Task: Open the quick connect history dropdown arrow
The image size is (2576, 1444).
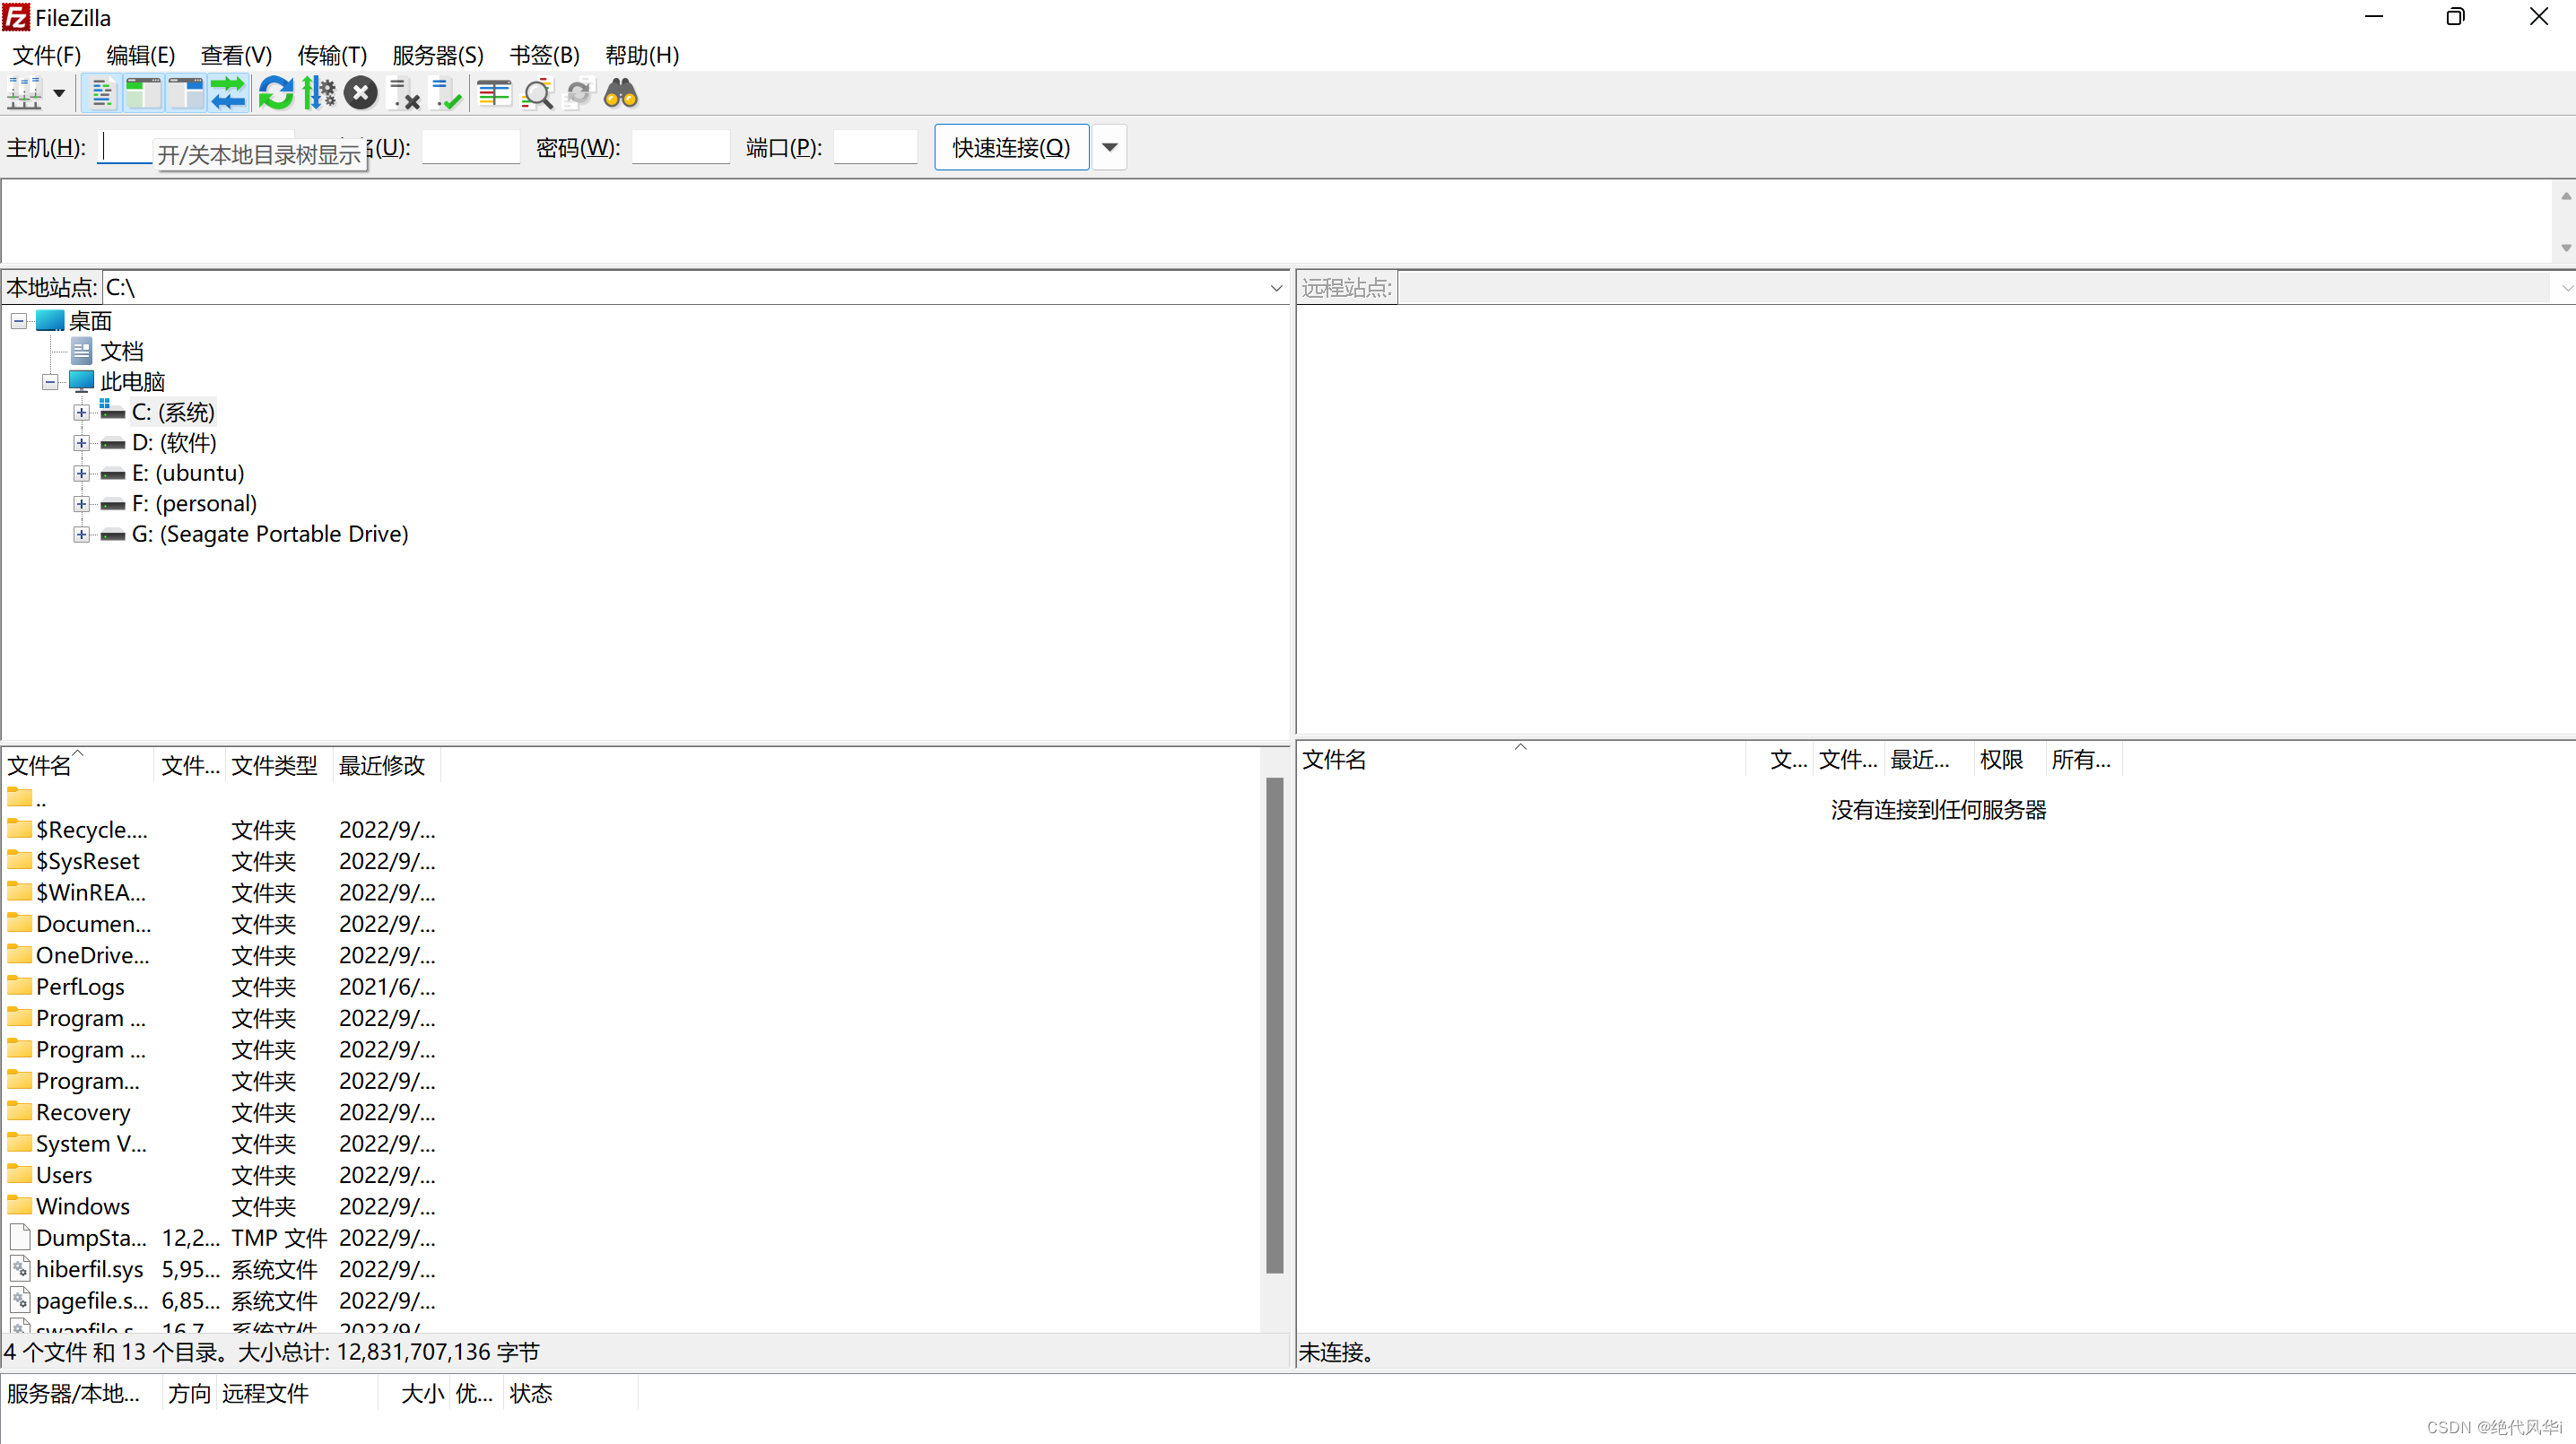Action: (x=1109, y=148)
